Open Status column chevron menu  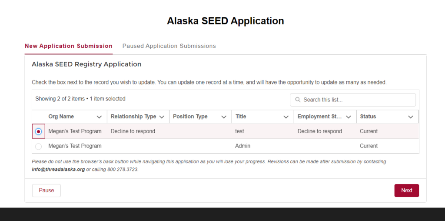(x=411, y=117)
